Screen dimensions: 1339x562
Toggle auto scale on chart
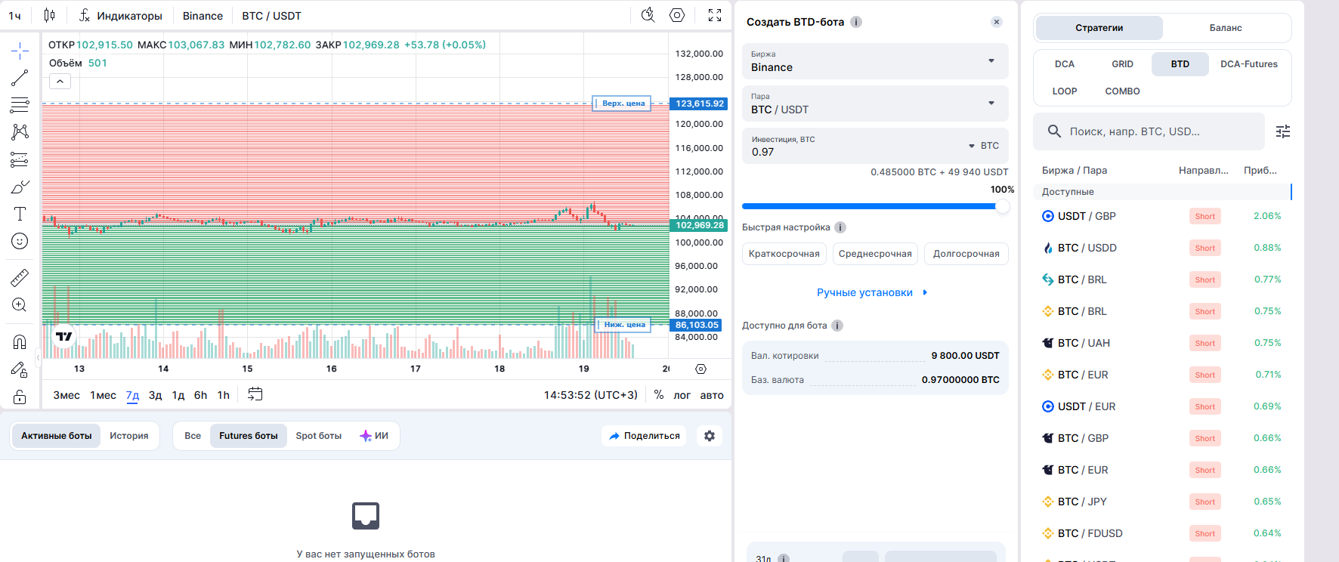click(712, 395)
